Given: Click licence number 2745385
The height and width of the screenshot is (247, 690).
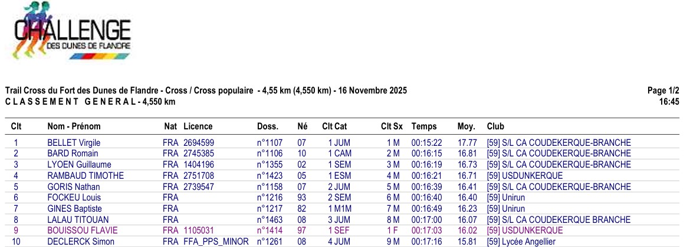Looking at the screenshot, I should coord(199,153).
